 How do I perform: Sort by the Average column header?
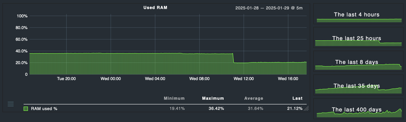point(254,98)
